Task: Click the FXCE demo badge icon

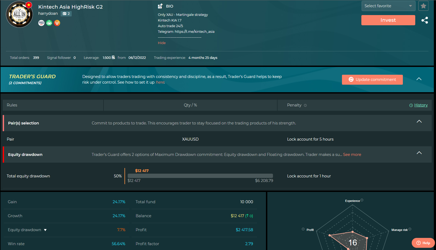Action: point(41,23)
